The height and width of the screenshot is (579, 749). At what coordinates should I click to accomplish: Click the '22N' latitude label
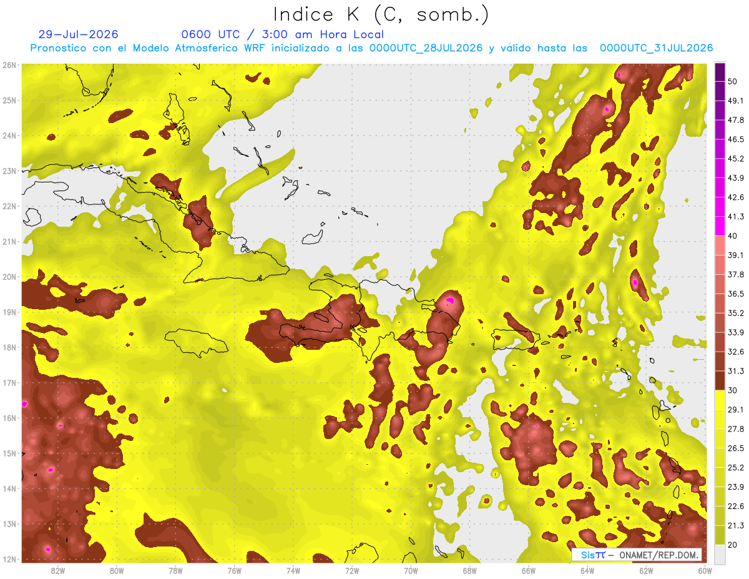click(9, 206)
